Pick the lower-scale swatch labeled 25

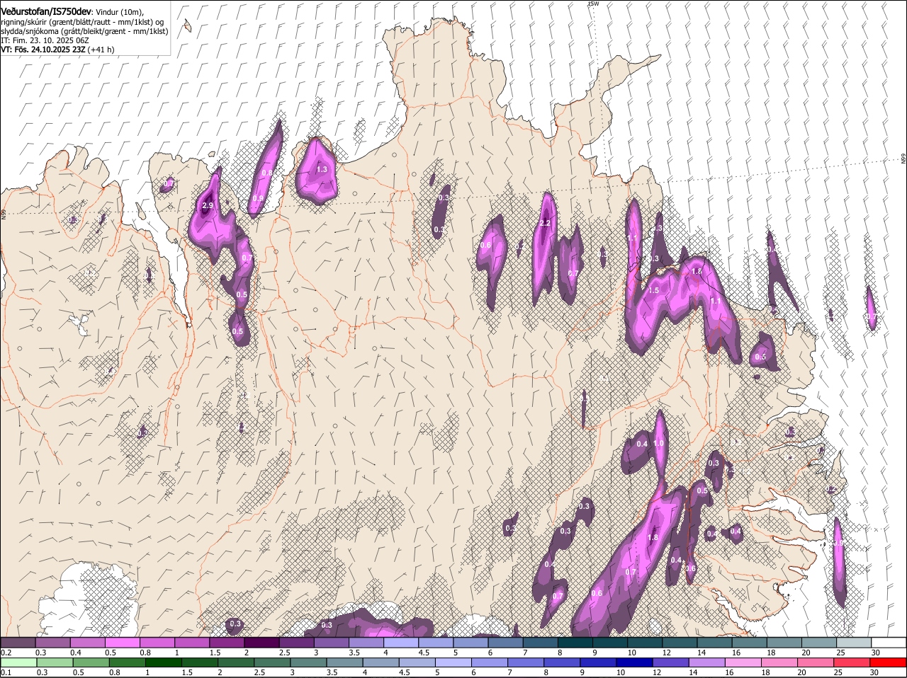coord(852,662)
